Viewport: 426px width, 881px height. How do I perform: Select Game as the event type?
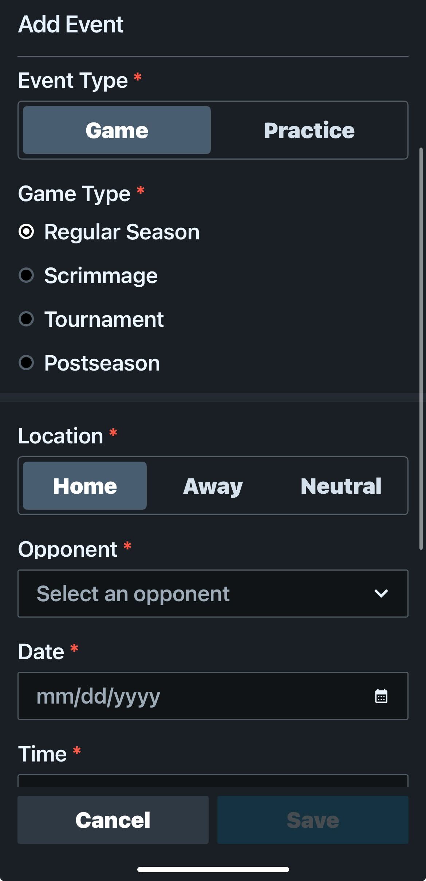[x=117, y=130]
